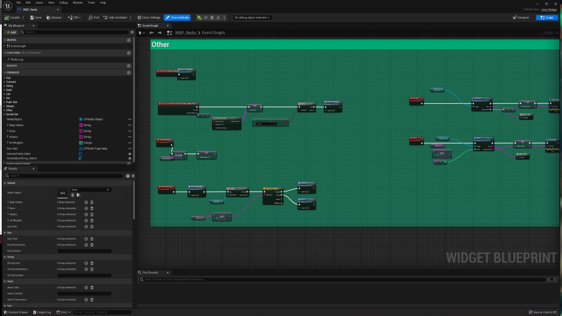Toggle T Keys variable editable eye
Screen dimensions: 562x316
[130, 131]
